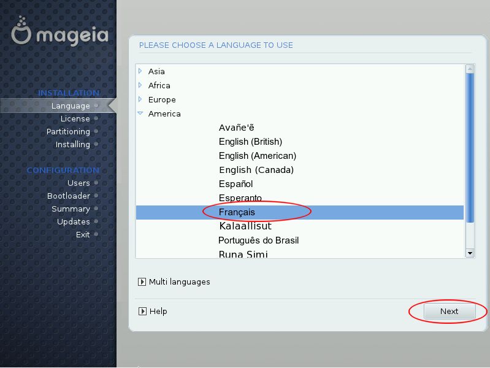Click the Africa tree label
The height and width of the screenshot is (368, 490).
(x=159, y=85)
